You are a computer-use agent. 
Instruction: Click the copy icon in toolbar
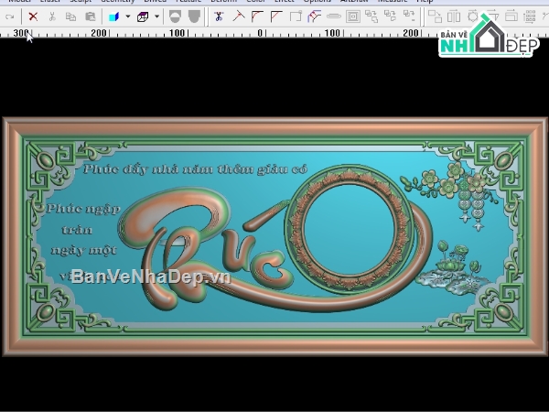71,16
